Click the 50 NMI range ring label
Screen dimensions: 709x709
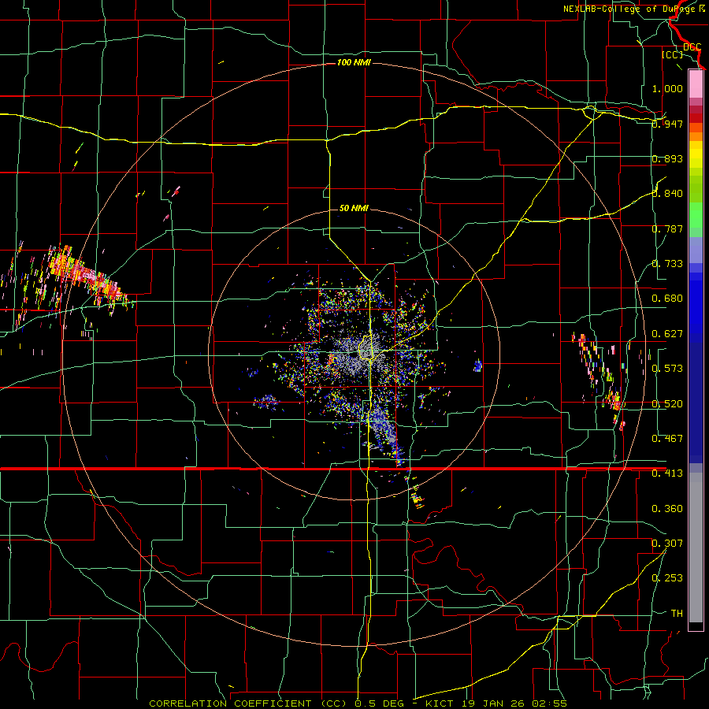pyautogui.click(x=354, y=208)
